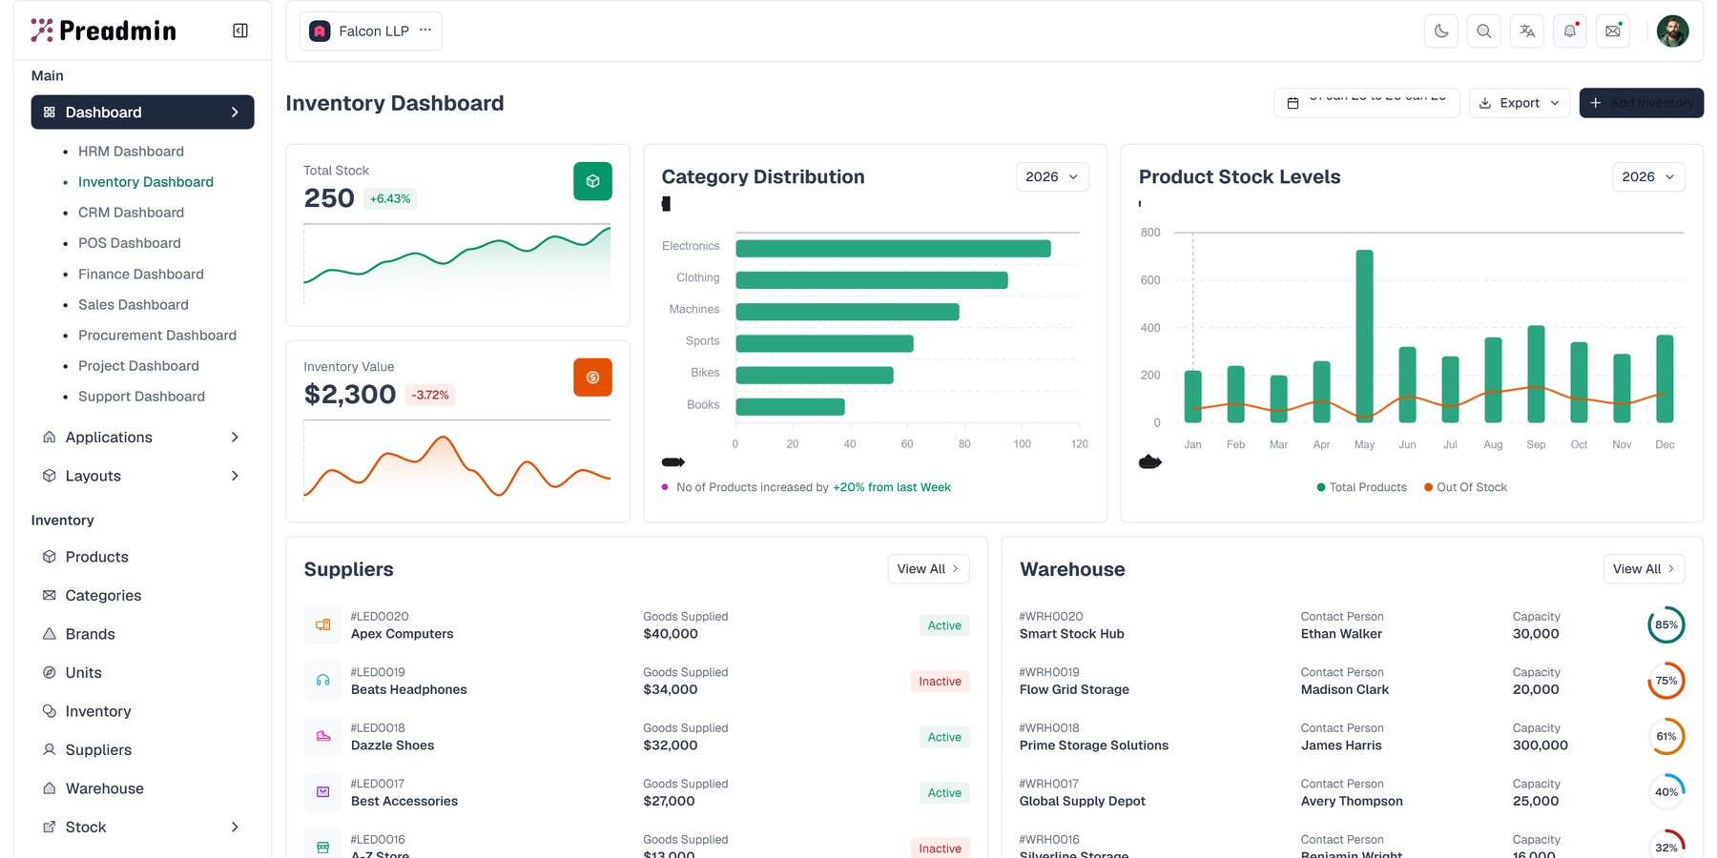Open Category Distribution 2026 year dropdown

click(1052, 177)
